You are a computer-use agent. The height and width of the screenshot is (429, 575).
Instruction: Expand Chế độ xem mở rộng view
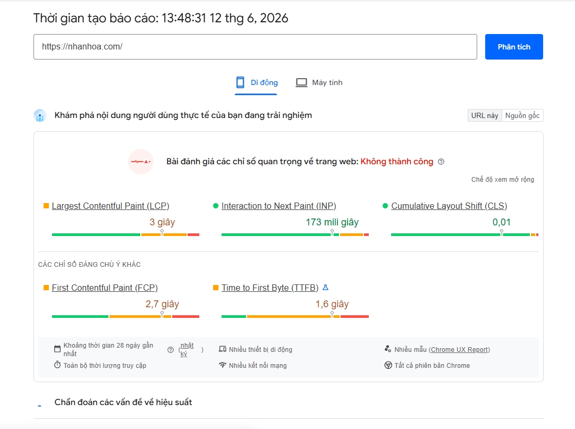pyautogui.click(x=502, y=180)
